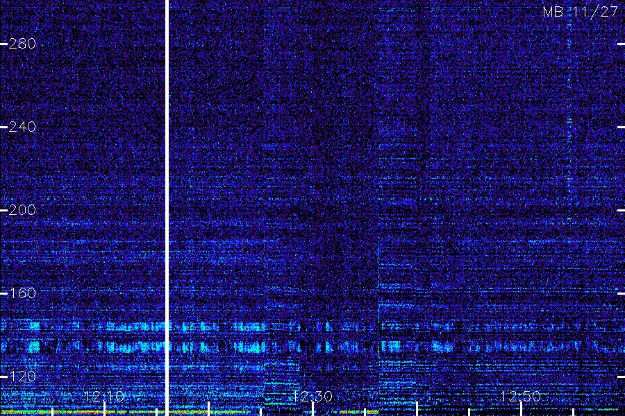Click the 160 frequency axis label

[22, 293]
